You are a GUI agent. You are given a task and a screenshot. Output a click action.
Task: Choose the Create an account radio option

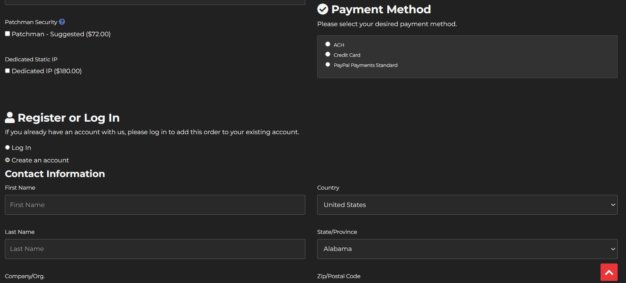point(7,160)
